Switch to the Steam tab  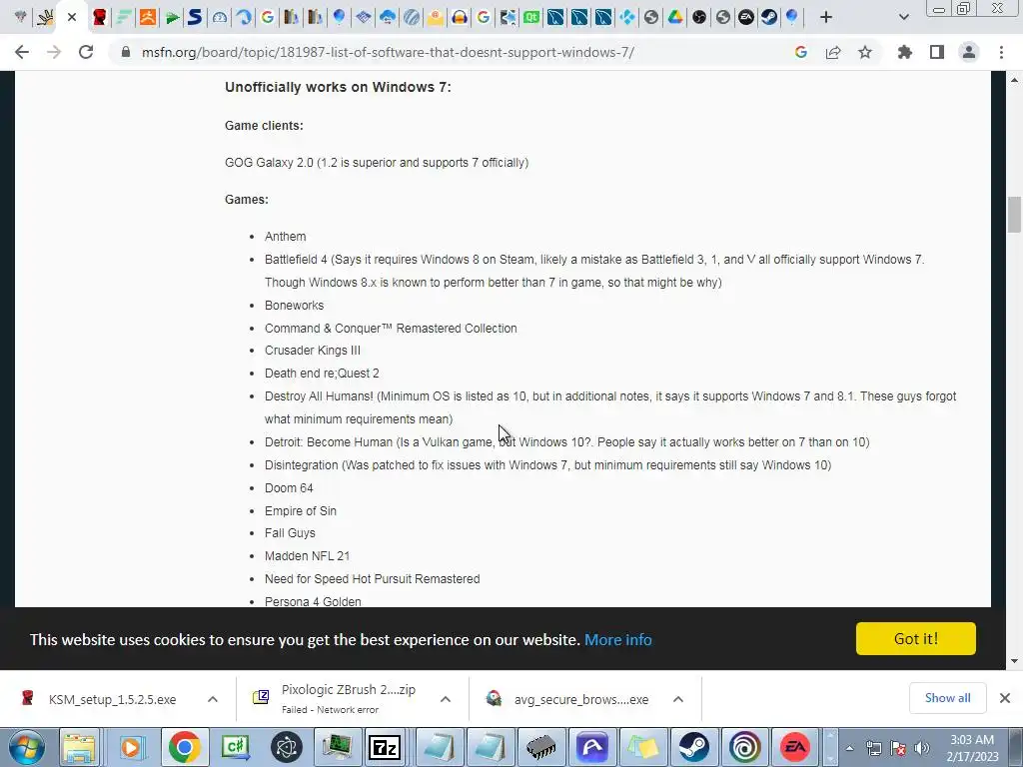tap(769, 17)
